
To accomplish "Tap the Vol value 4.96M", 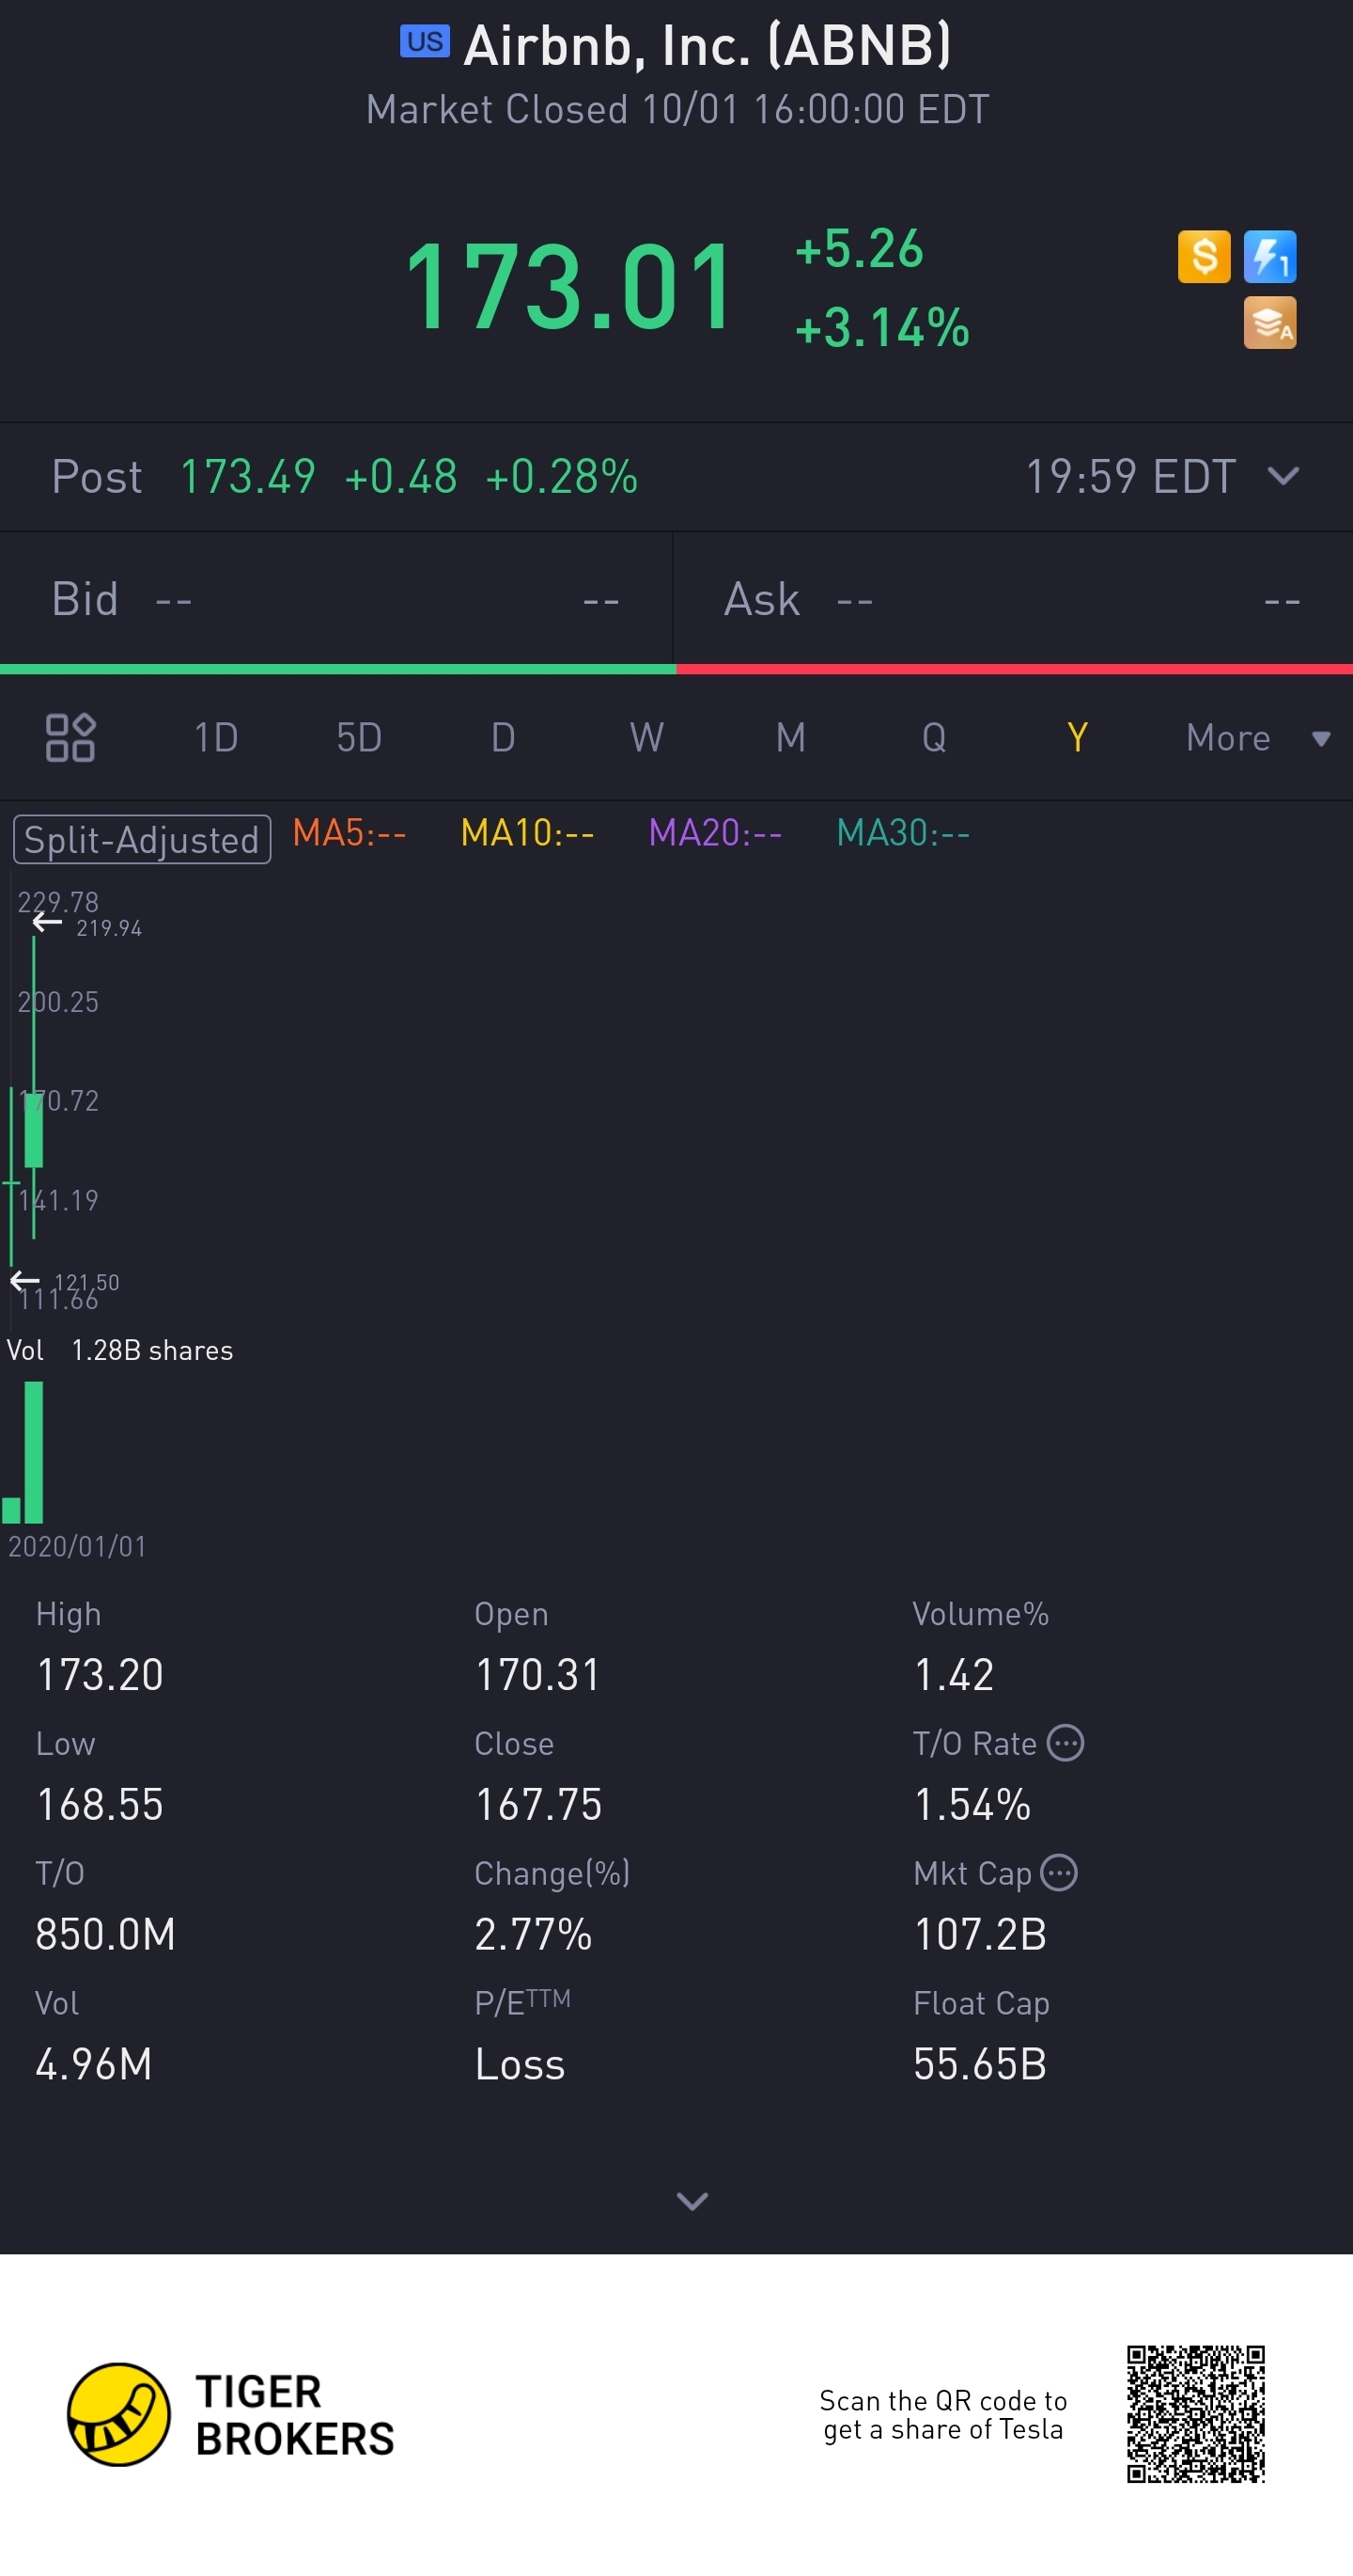I will point(94,2064).
